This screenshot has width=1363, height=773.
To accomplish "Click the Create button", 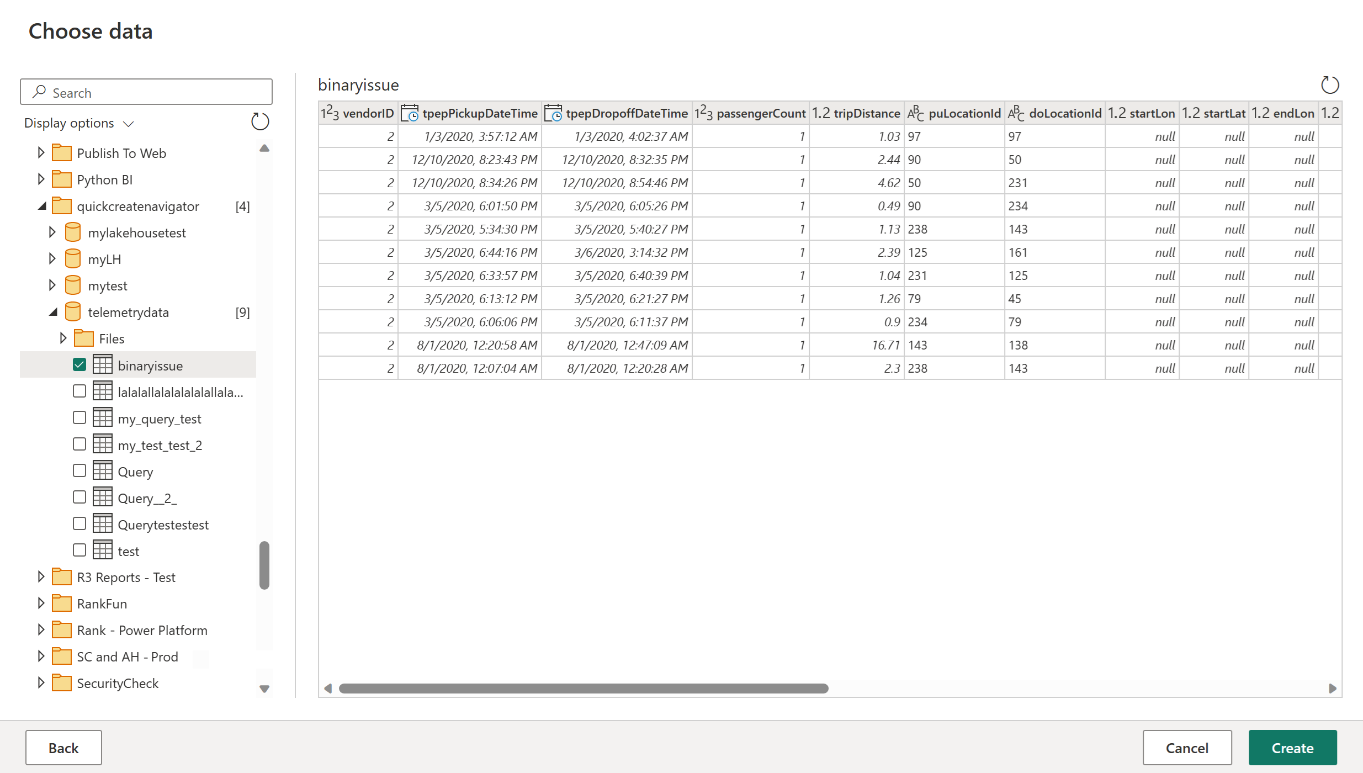I will pyautogui.click(x=1292, y=747).
